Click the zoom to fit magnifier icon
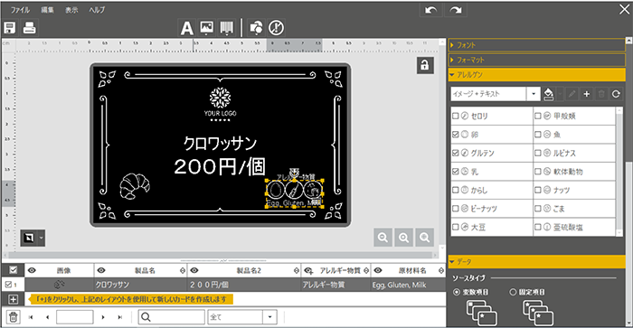Image resolution: width=633 pixels, height=328 pixels. point(425,238)
